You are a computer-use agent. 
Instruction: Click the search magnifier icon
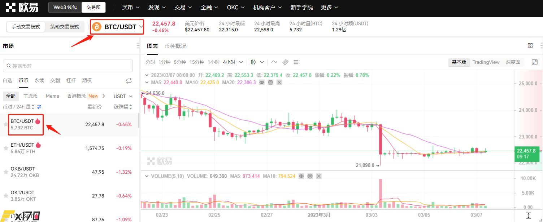[x=8, y=66]
